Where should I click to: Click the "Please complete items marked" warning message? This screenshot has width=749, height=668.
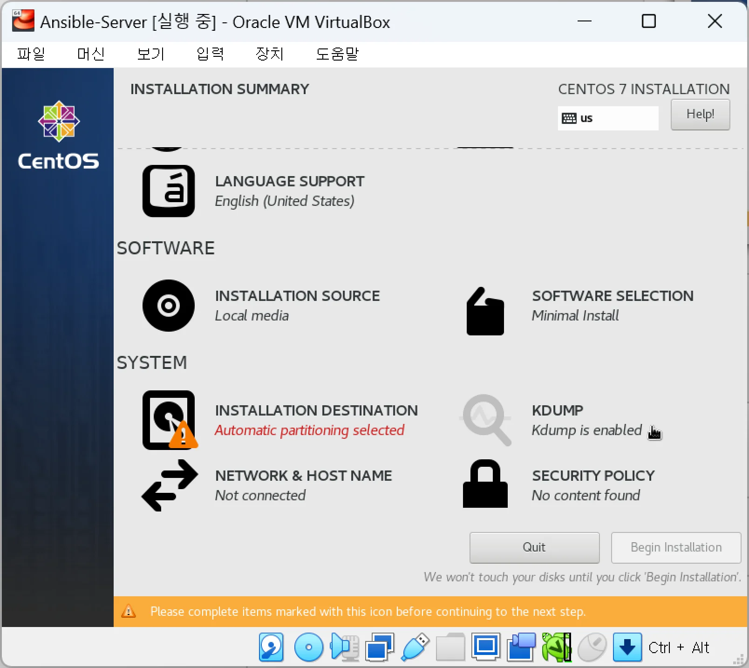pos(368,612)
